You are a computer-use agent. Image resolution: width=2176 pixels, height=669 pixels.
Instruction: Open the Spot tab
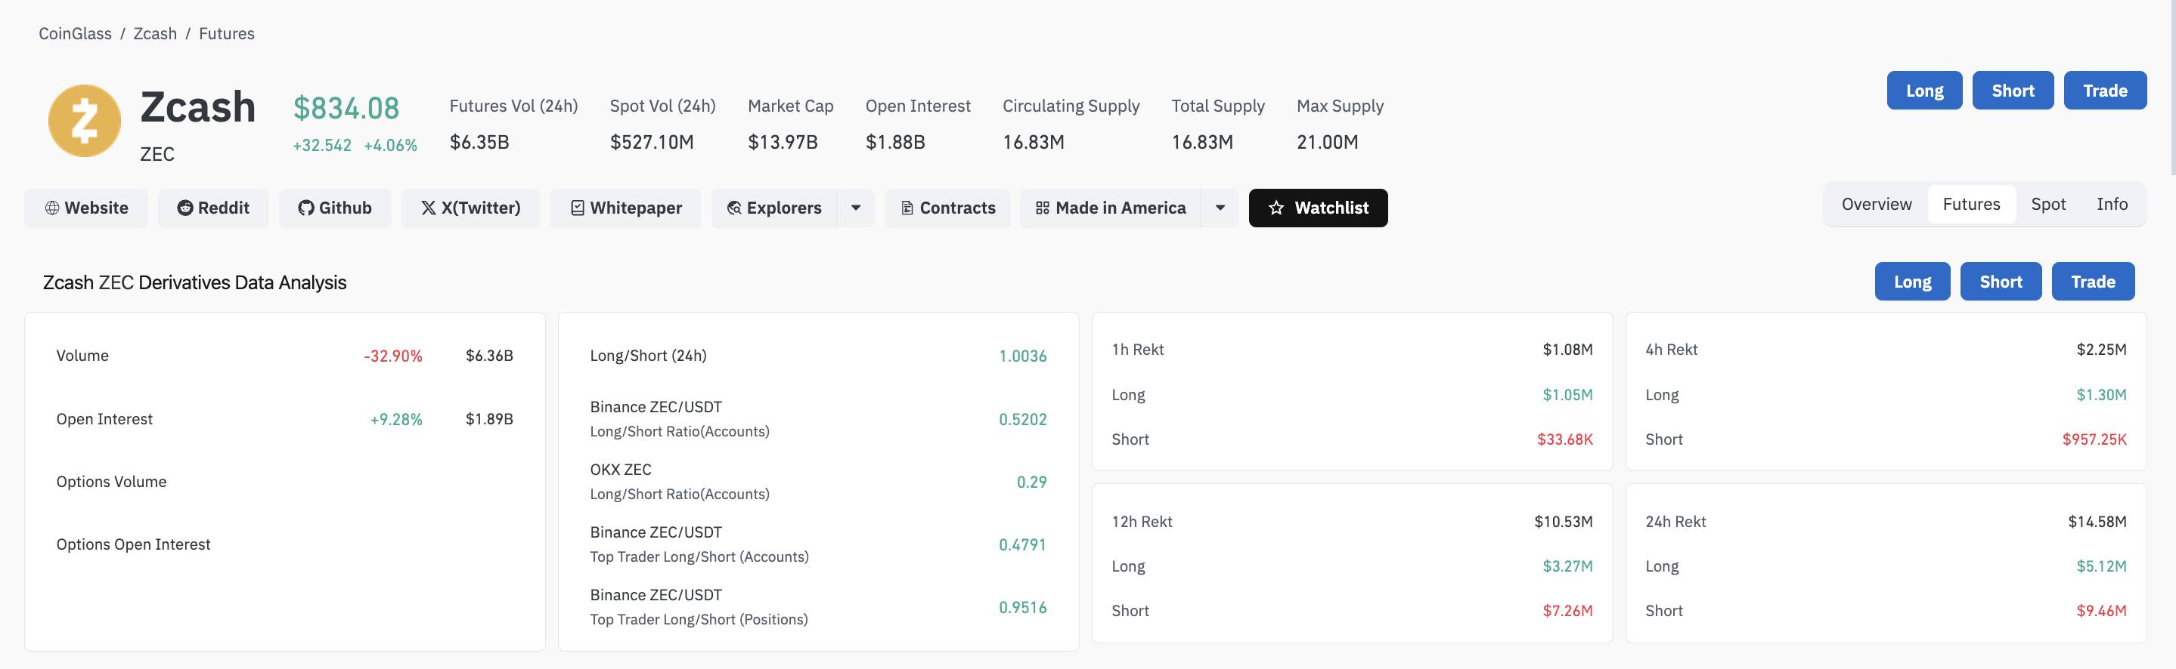(x=2048, y=204)
